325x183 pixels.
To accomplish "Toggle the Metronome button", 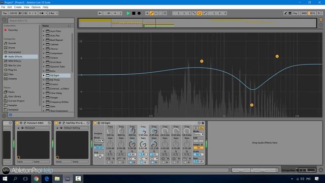I will pos(42,13).
